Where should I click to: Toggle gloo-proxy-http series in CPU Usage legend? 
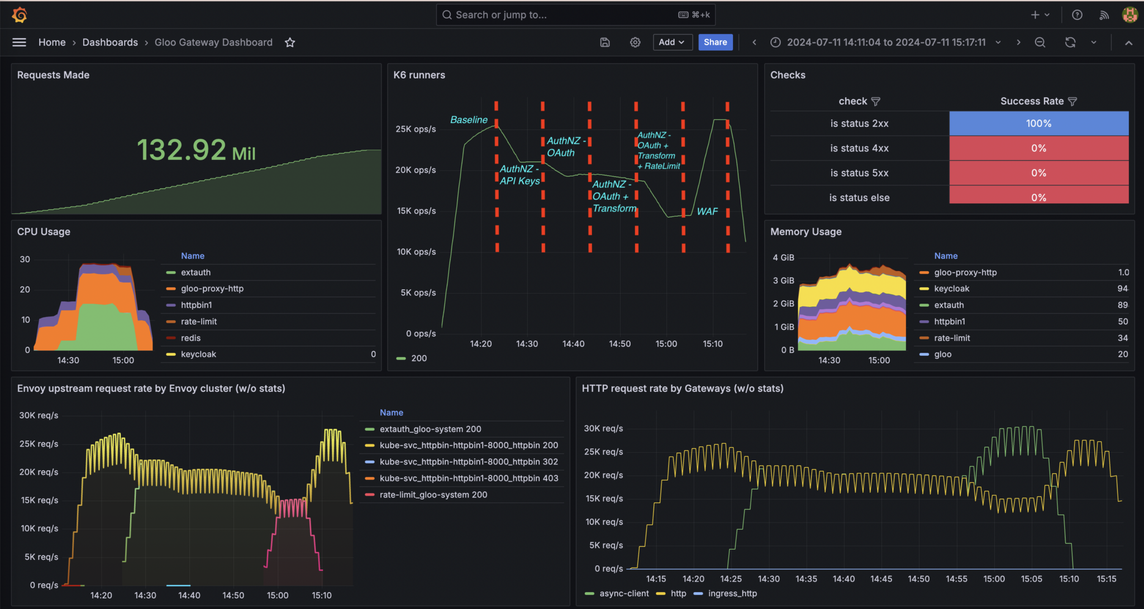(x=212, y=289)
